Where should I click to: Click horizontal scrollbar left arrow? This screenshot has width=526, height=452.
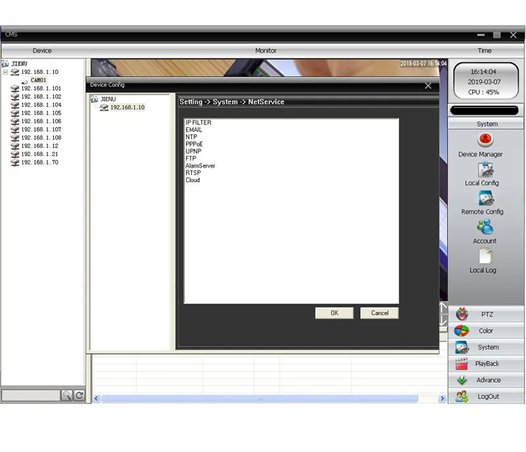[x=96, y=399]
